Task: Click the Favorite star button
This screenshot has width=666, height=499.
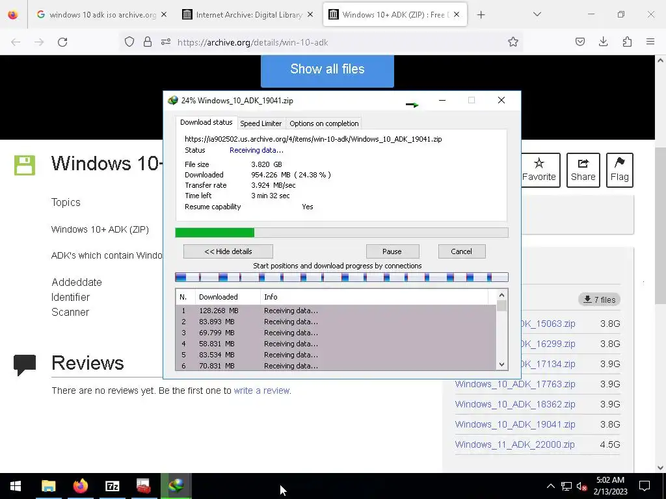Action: click(539, 170)
